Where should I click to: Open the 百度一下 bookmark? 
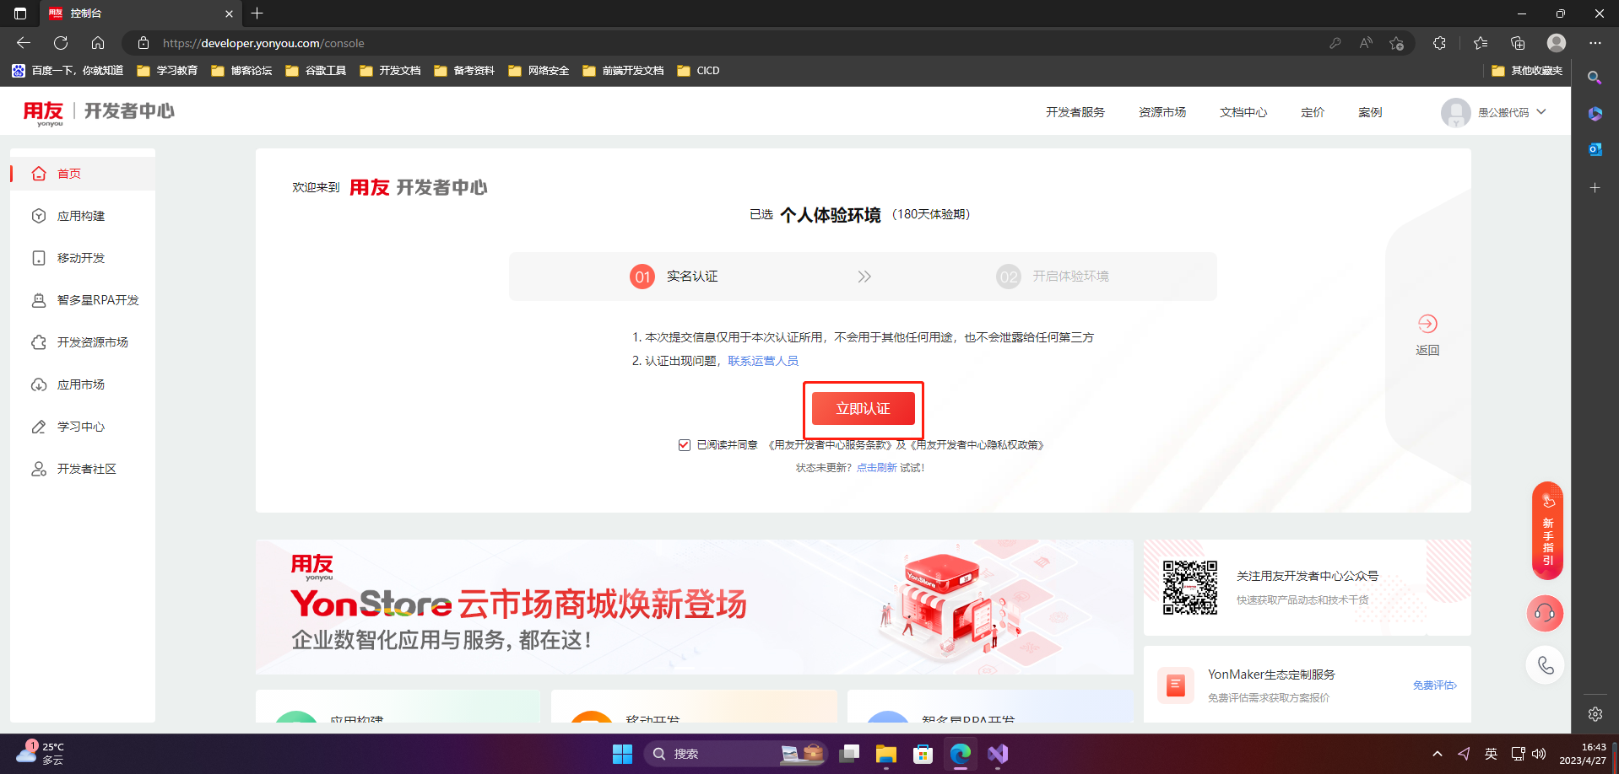[x=68, y=71]
